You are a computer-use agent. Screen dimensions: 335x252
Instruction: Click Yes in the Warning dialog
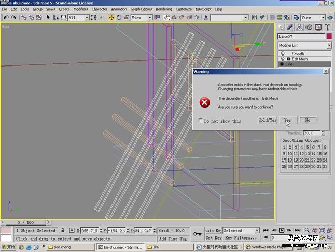288,120
